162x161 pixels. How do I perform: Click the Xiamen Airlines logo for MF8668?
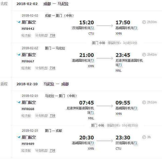click(x=18, y=102)
